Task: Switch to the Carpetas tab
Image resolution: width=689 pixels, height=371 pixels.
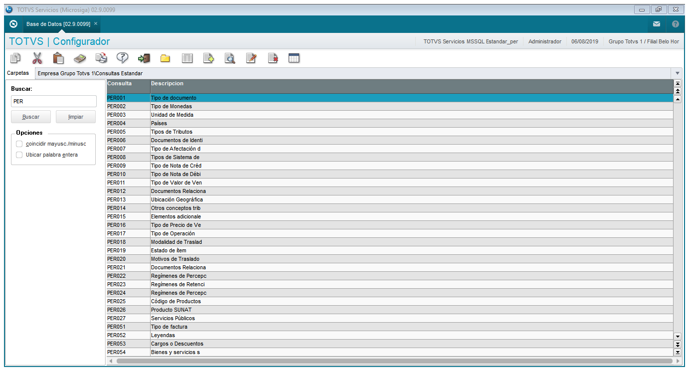Action: (x=18, y=73)
